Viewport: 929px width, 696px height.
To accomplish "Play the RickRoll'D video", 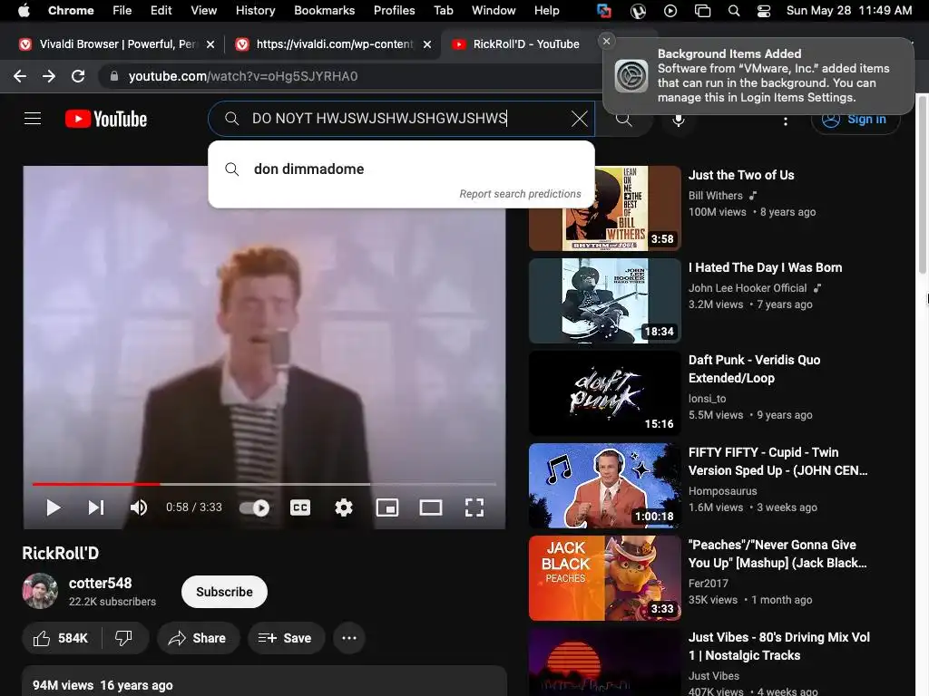I will click(x=54, y=507).
